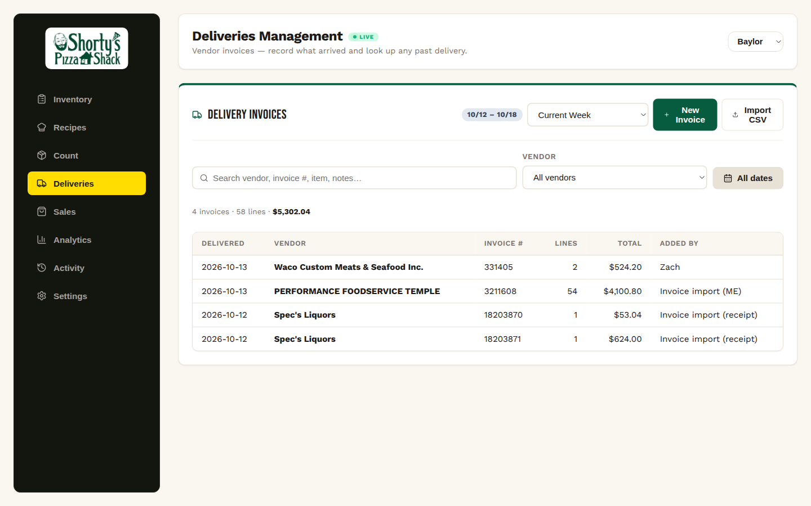The image size is (811, 506).
Task: Open the All dates filter
Action: click(x=748, y=178)
